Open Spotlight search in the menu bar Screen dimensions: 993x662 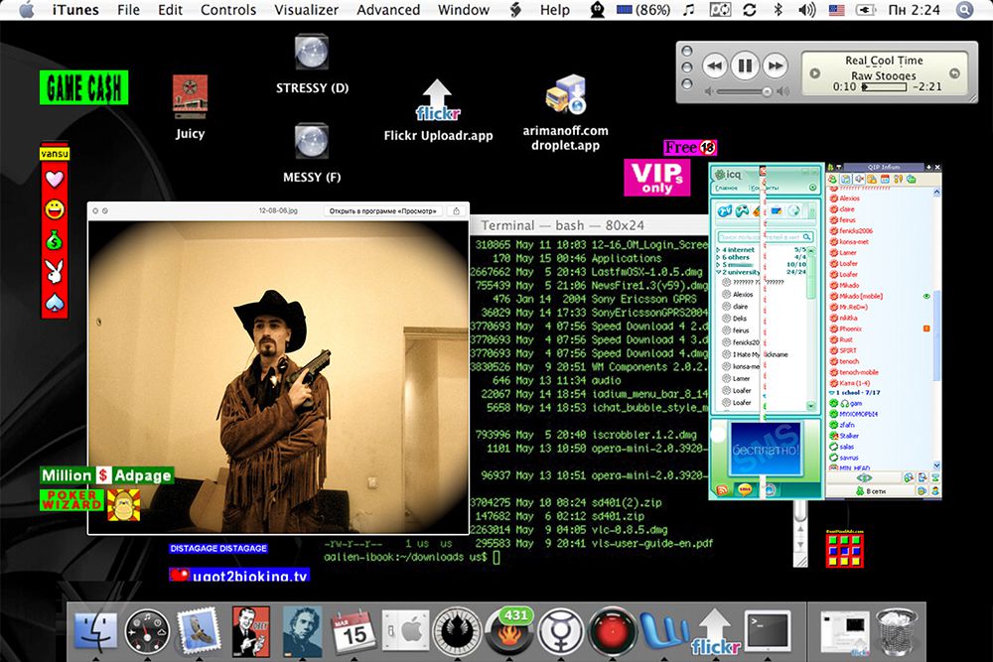[964, 10]
